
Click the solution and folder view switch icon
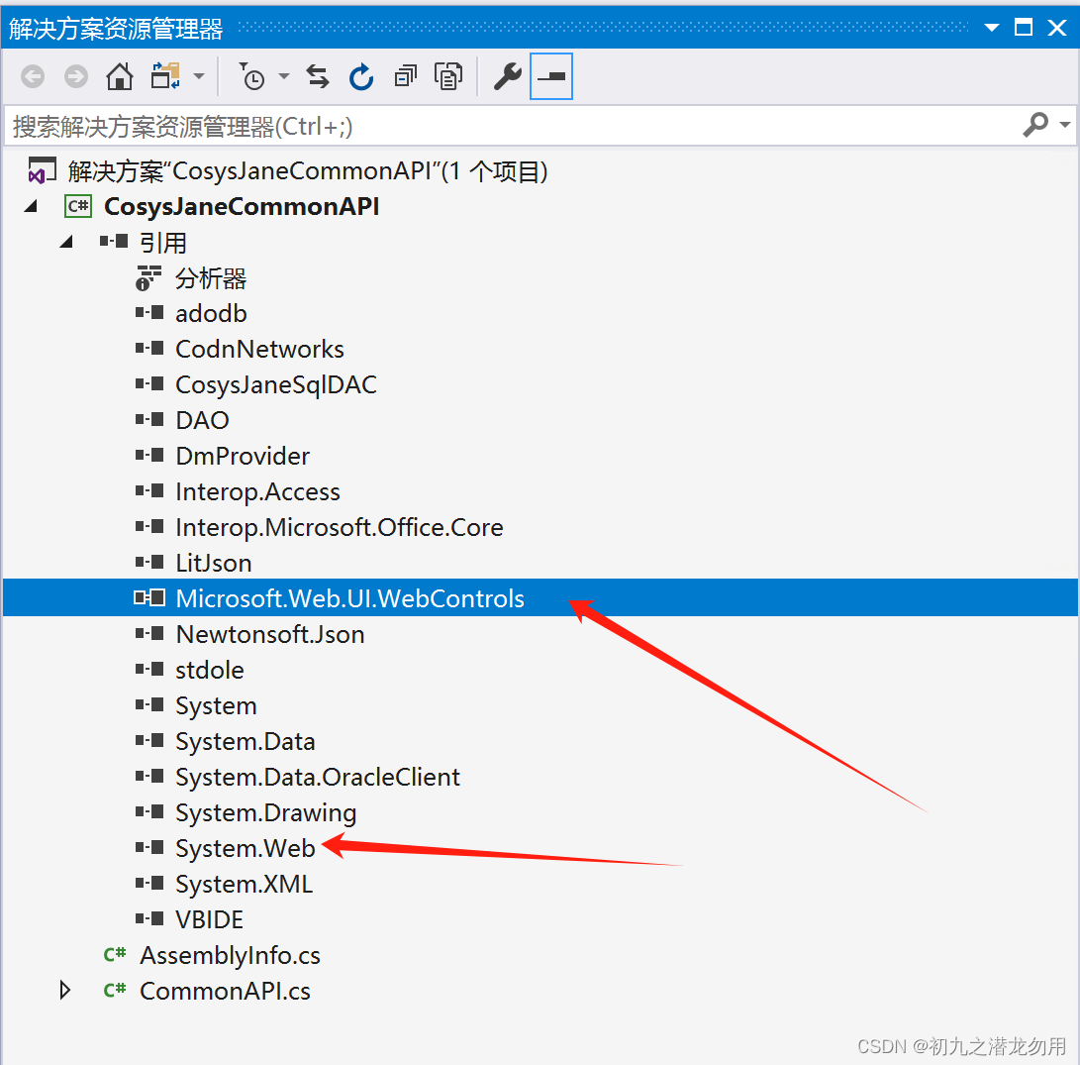(165, 76)
